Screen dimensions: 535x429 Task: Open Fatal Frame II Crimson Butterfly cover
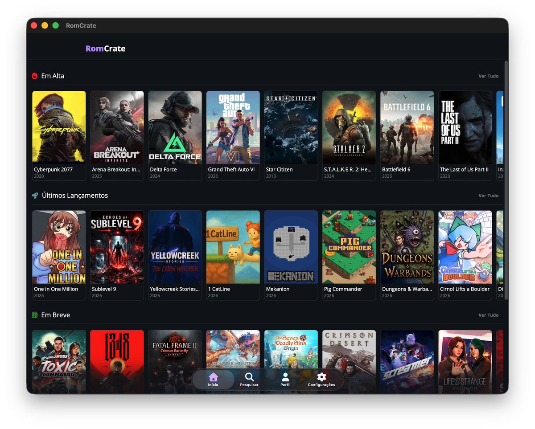(175, 361)
